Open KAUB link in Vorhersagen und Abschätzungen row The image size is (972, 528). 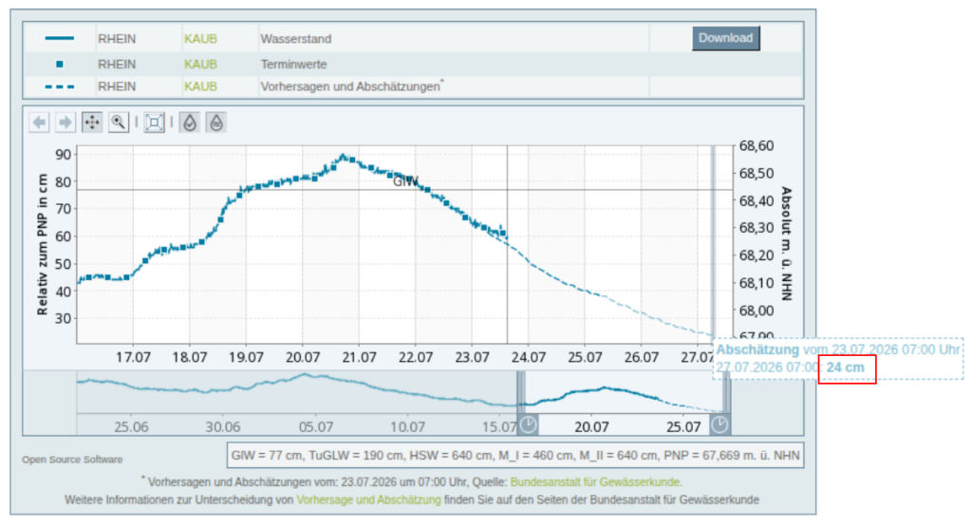click(x=200, y=86)
